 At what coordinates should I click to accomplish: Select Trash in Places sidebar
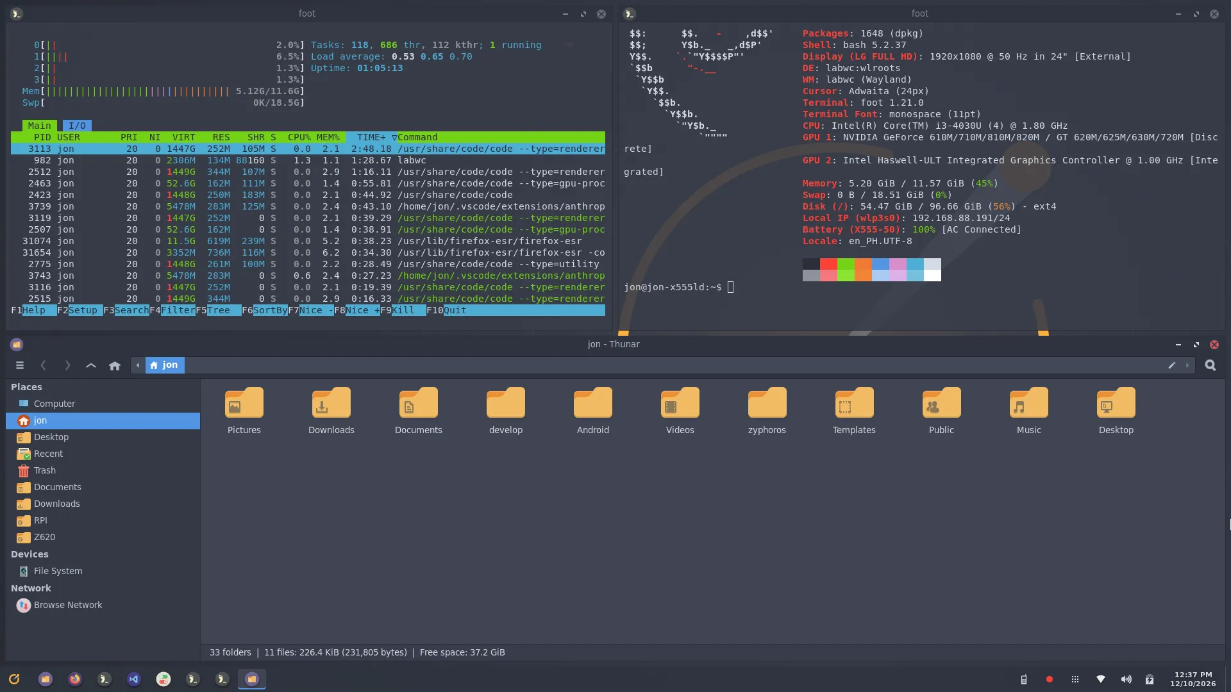click(x=103, y=470)
